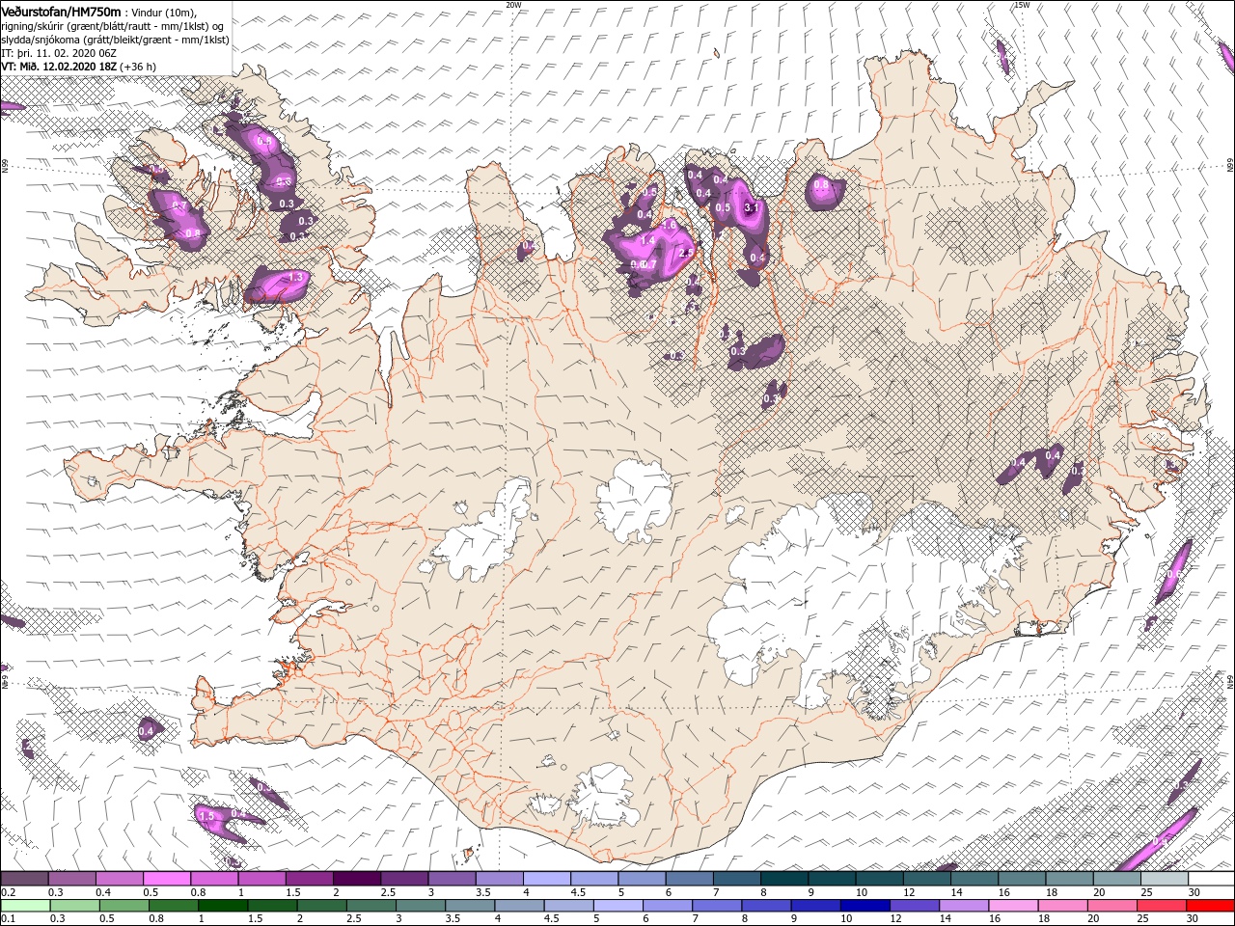This screenshot has width=1235, height=926.
Task: Click the 'slydda/snjókoma' legend description line
Action: point(115,39)
